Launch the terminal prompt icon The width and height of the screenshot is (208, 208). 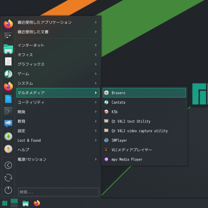[x=8, y=111]
